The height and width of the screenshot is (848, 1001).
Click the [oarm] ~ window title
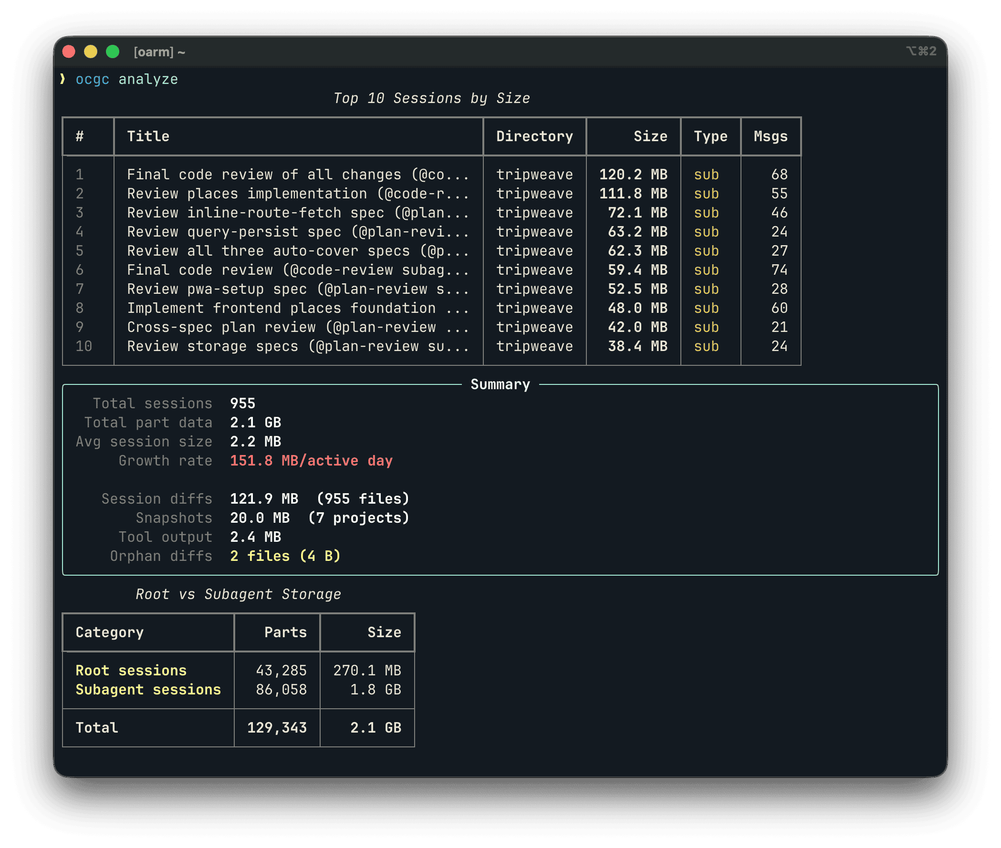coord(159,52)
